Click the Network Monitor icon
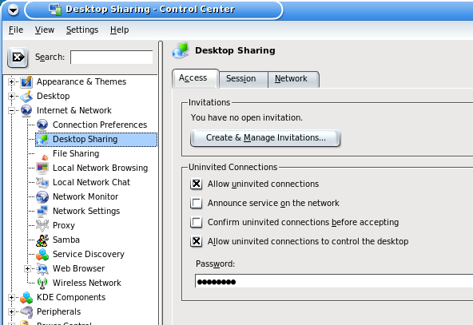 42,196
